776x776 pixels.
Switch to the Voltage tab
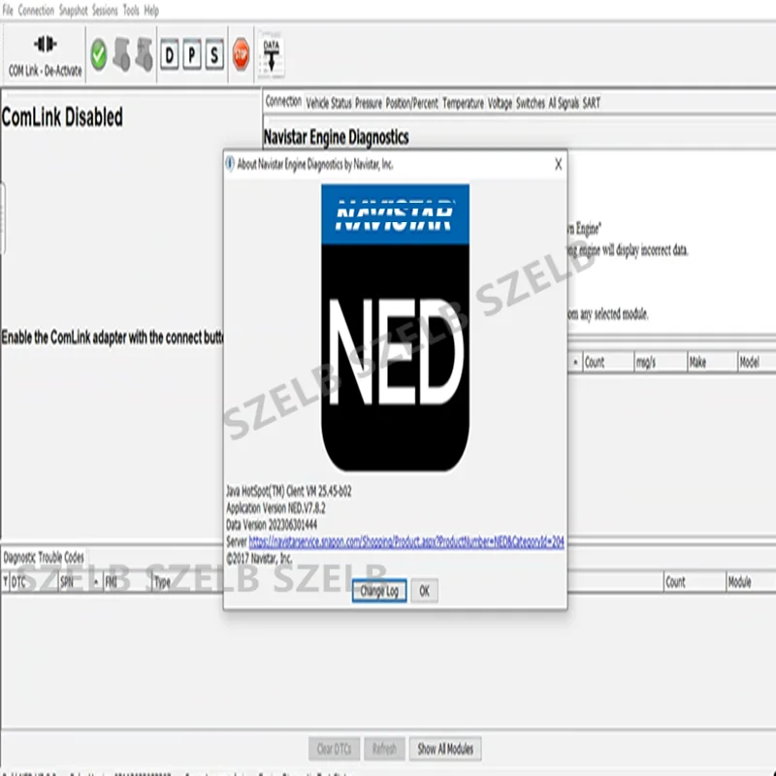pos(500,103)
